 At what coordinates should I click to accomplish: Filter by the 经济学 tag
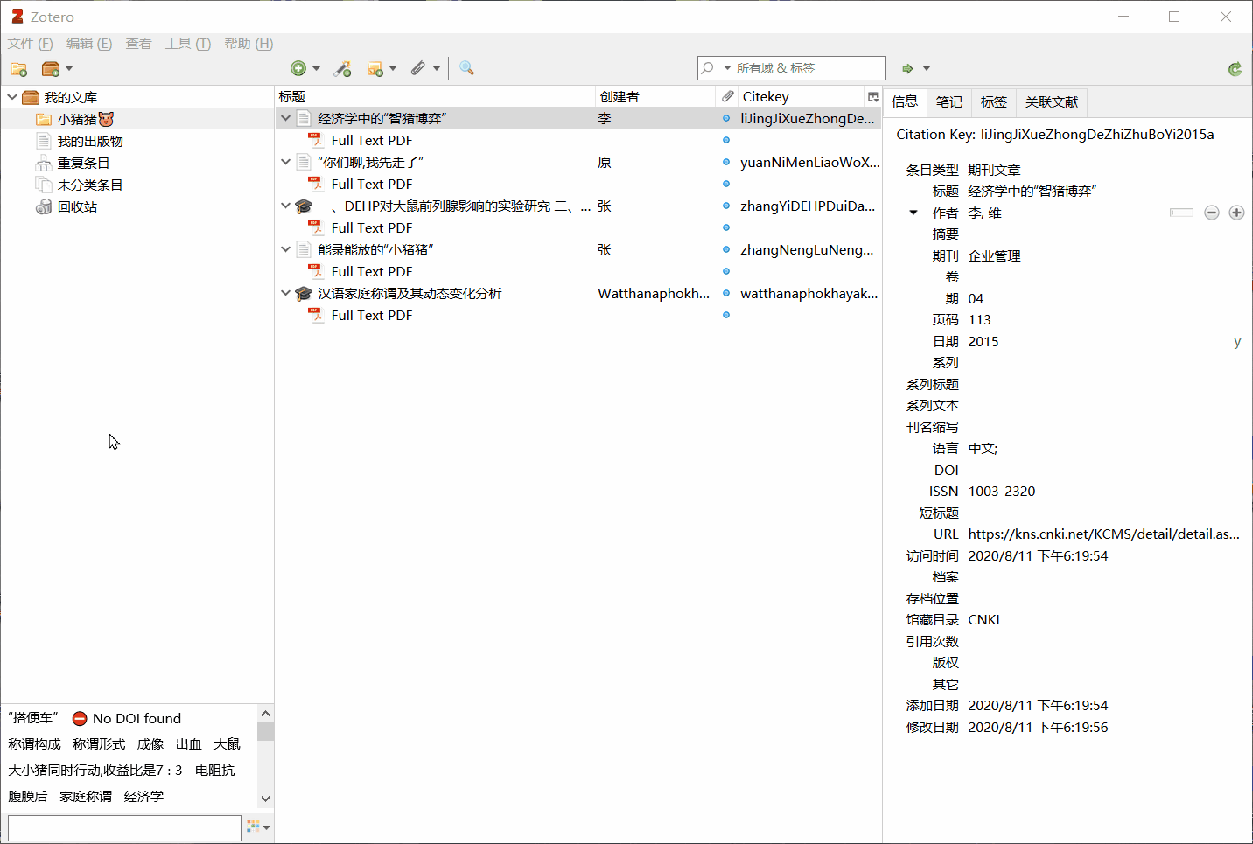pos(143,796)
